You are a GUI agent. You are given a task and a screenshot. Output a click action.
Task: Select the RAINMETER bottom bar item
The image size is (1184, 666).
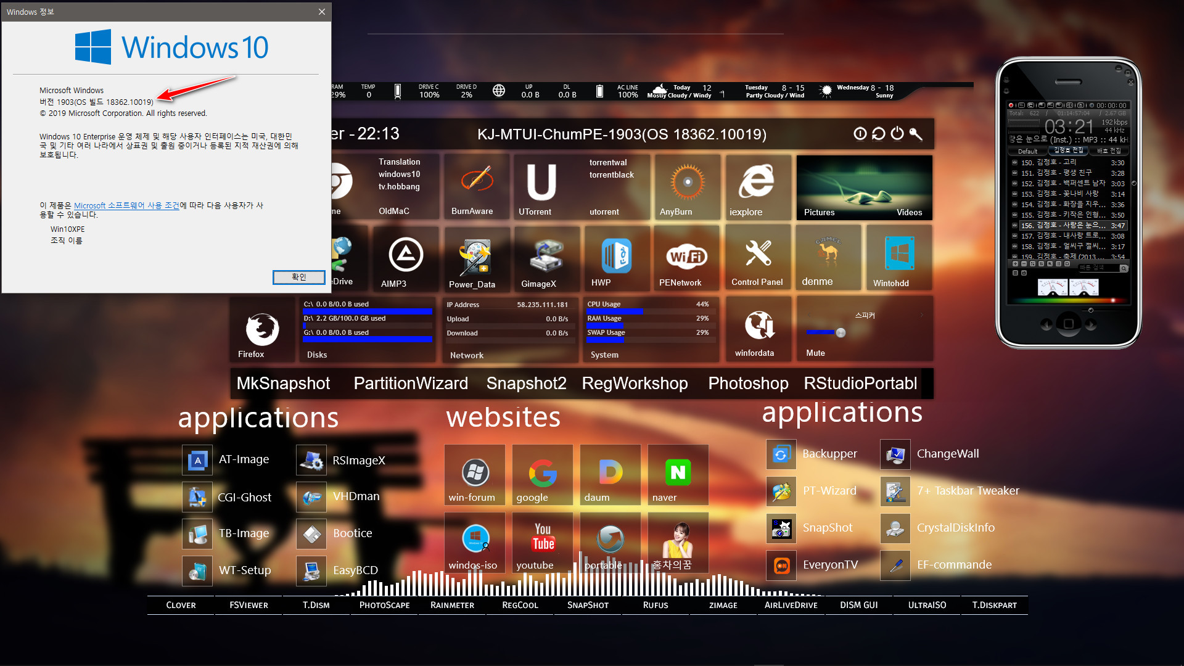(x=452, y=605)
